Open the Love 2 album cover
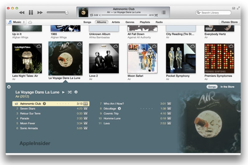This screenshot has height=165, width=248. (x=104, y=58)
